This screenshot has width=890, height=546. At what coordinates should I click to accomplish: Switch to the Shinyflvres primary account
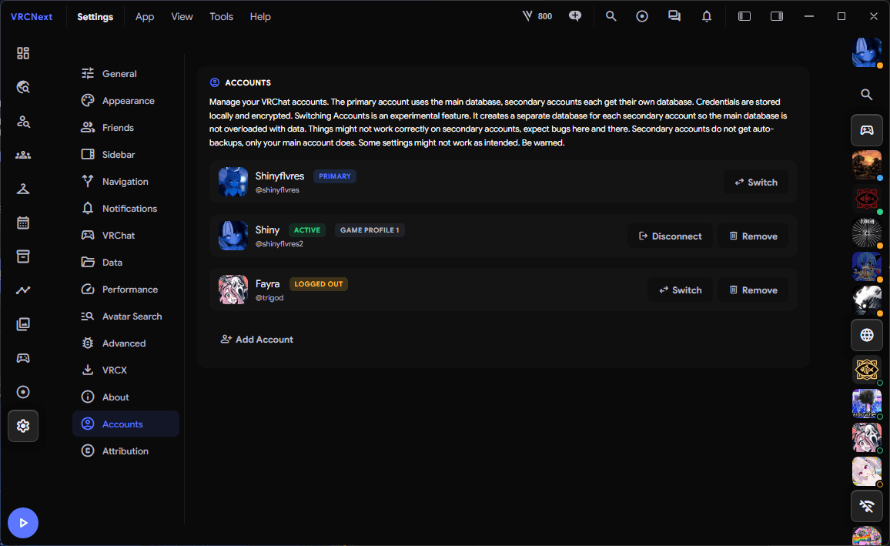pyautogui.click(x=756, y=183)
